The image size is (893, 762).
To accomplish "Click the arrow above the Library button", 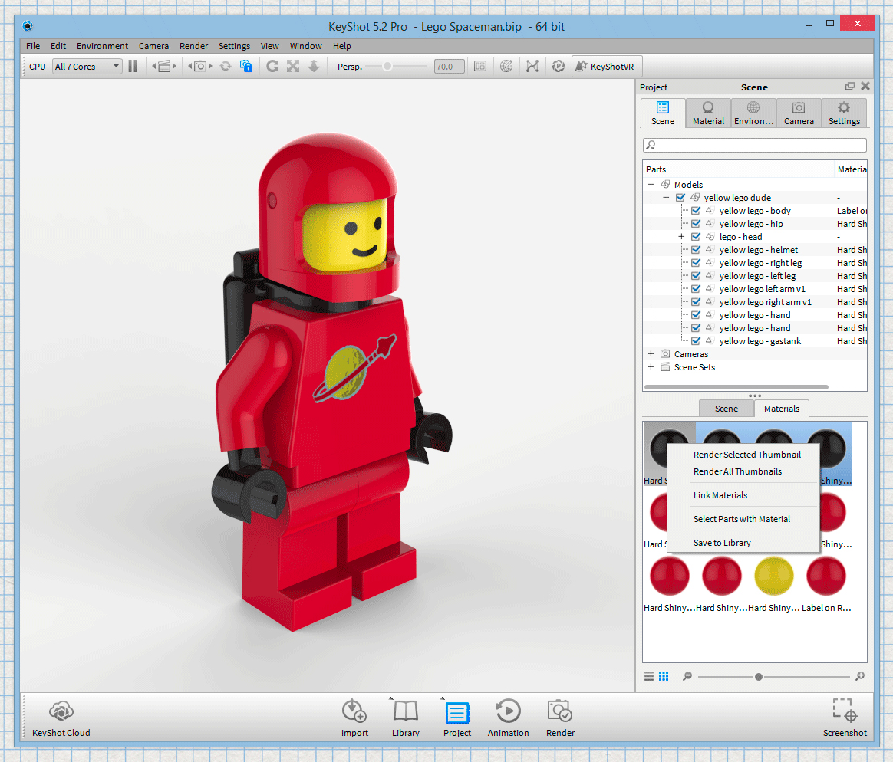I will 391,698.
